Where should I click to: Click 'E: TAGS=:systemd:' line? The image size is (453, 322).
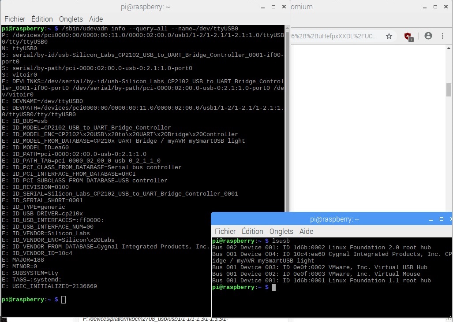[32, 280]
